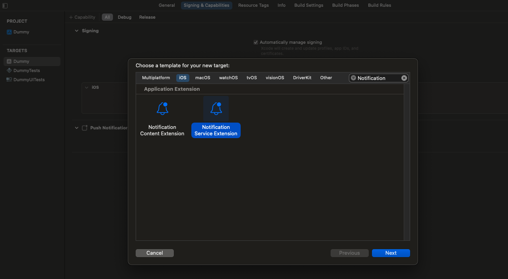Click the Notification Content Extension label

point(162,130)
